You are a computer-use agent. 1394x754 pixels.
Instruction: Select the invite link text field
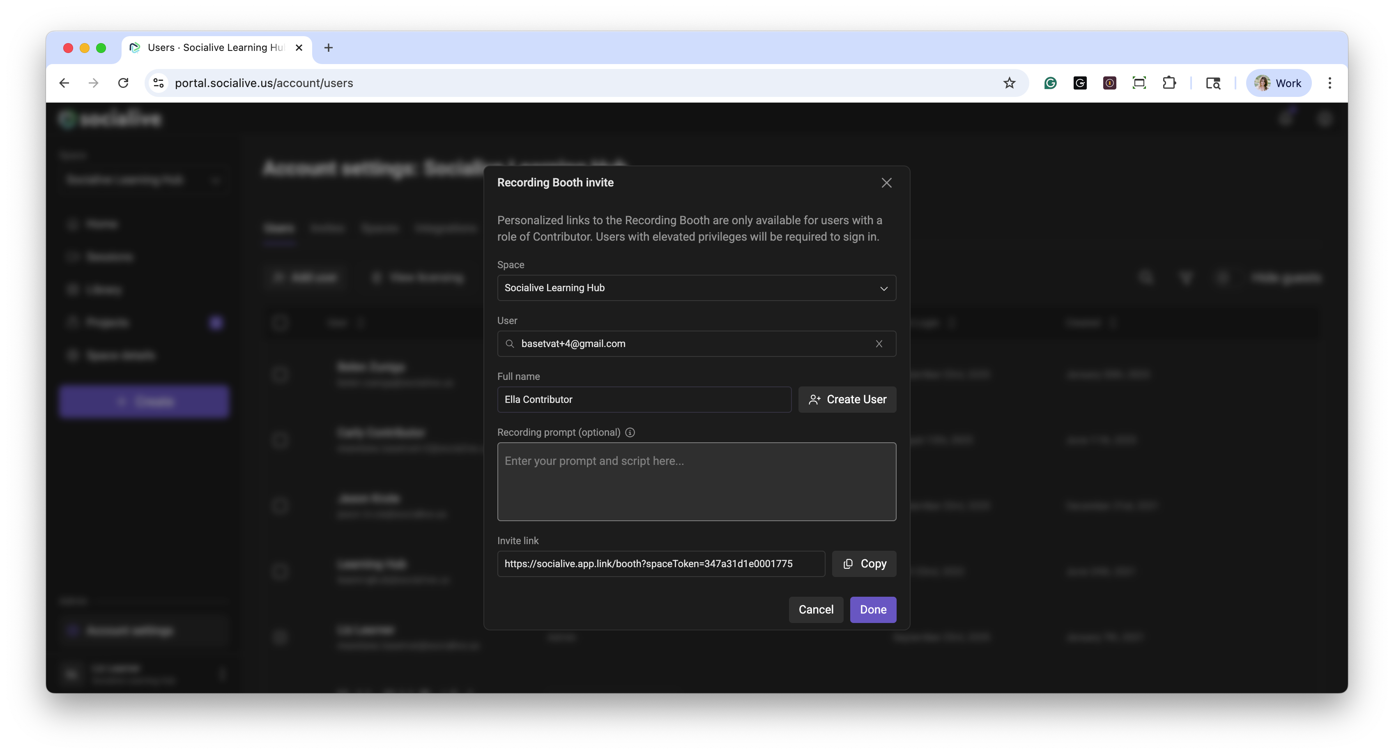point(660,563)
